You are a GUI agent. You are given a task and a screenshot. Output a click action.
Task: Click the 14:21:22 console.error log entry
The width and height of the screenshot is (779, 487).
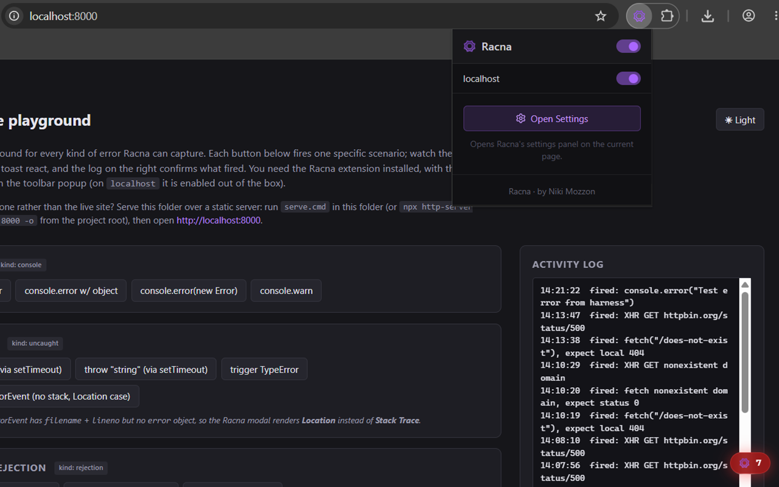click(x=634, y=297)
